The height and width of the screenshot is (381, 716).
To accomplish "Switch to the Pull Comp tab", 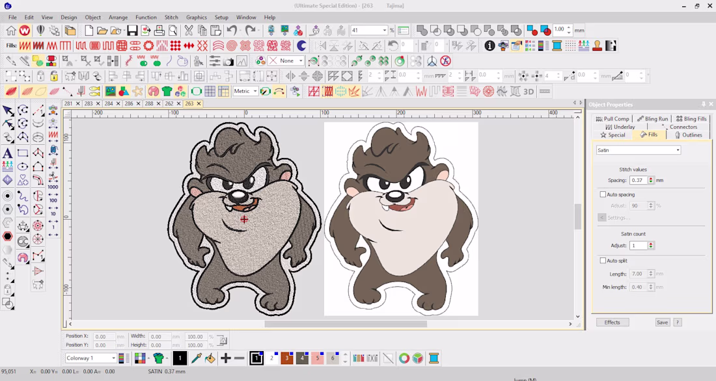I will click(613, 118).
